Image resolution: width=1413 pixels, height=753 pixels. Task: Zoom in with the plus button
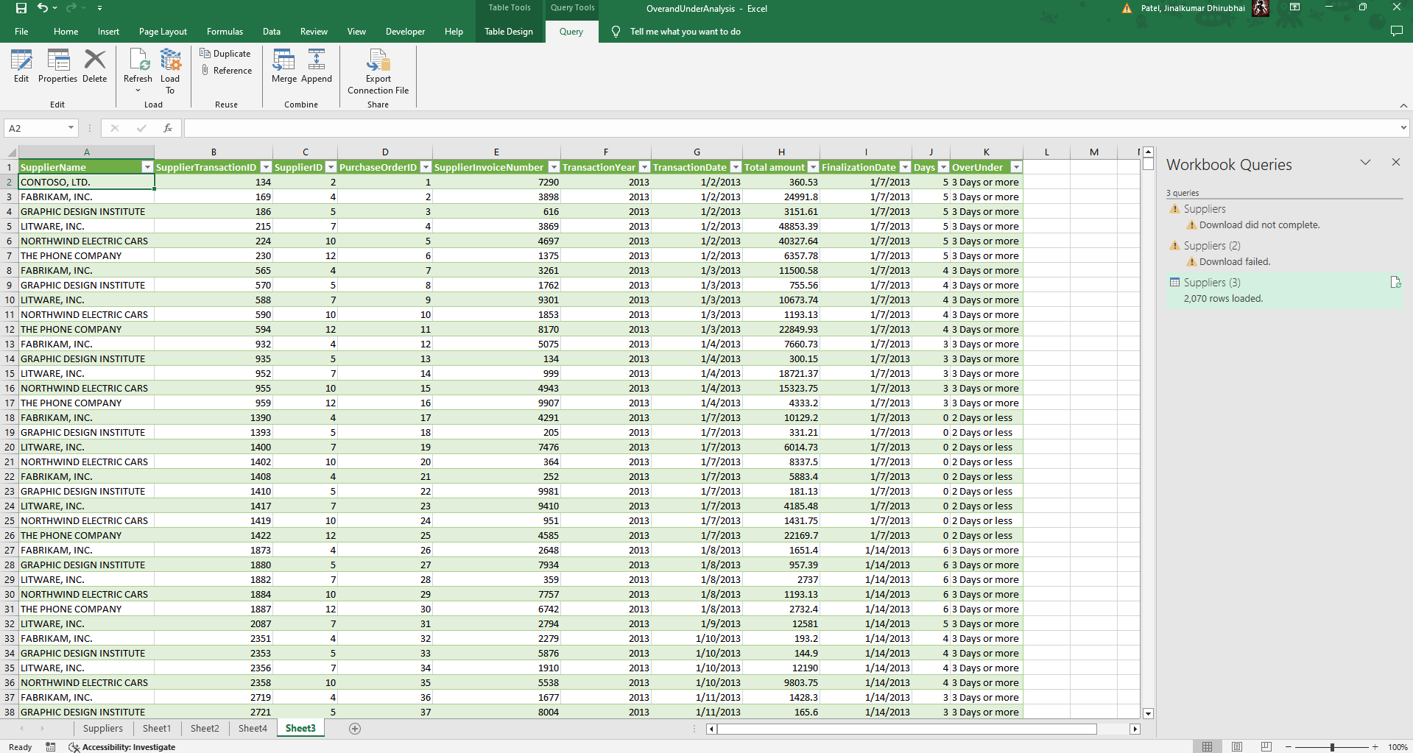1375,747
